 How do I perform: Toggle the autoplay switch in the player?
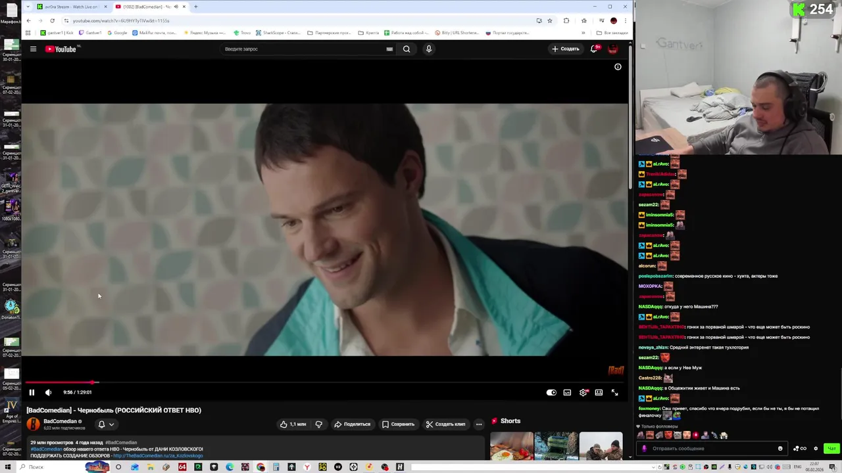(x=551, y=392)
